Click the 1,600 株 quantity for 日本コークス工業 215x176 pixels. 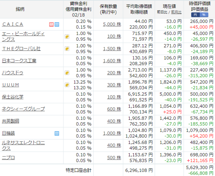[112, 61]
